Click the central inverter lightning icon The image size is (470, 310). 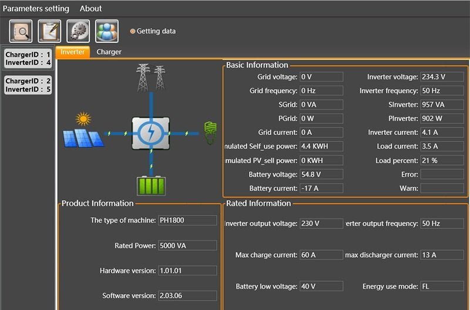click(x=151, y=133)
